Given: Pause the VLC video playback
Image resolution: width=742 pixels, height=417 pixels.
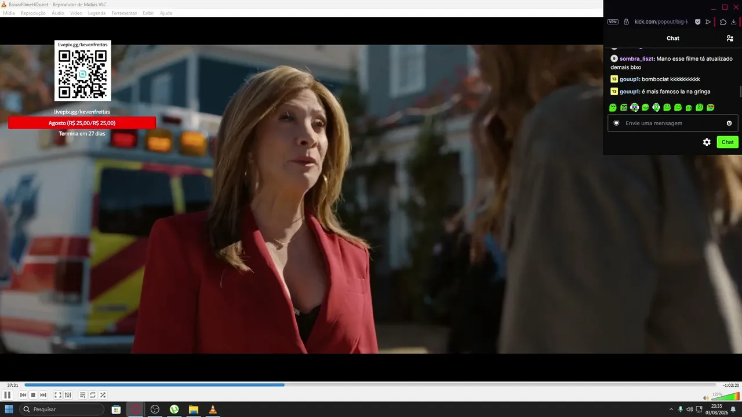Looking at the screenshot, I should [7, 395].
